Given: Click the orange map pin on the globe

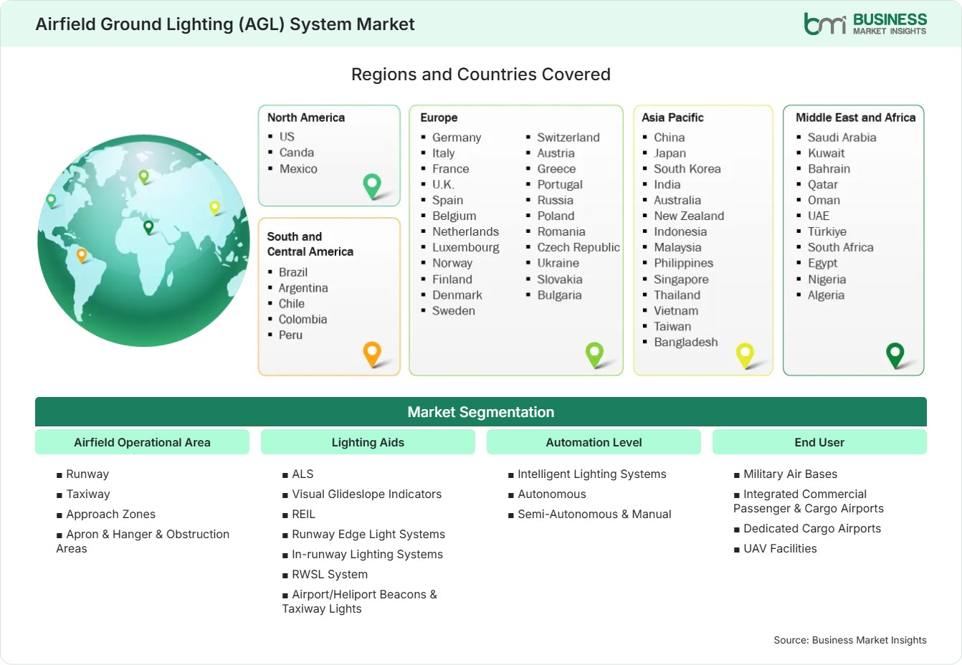Looking at the screenshot, I should pyautogui.click(x=82, y=255).
